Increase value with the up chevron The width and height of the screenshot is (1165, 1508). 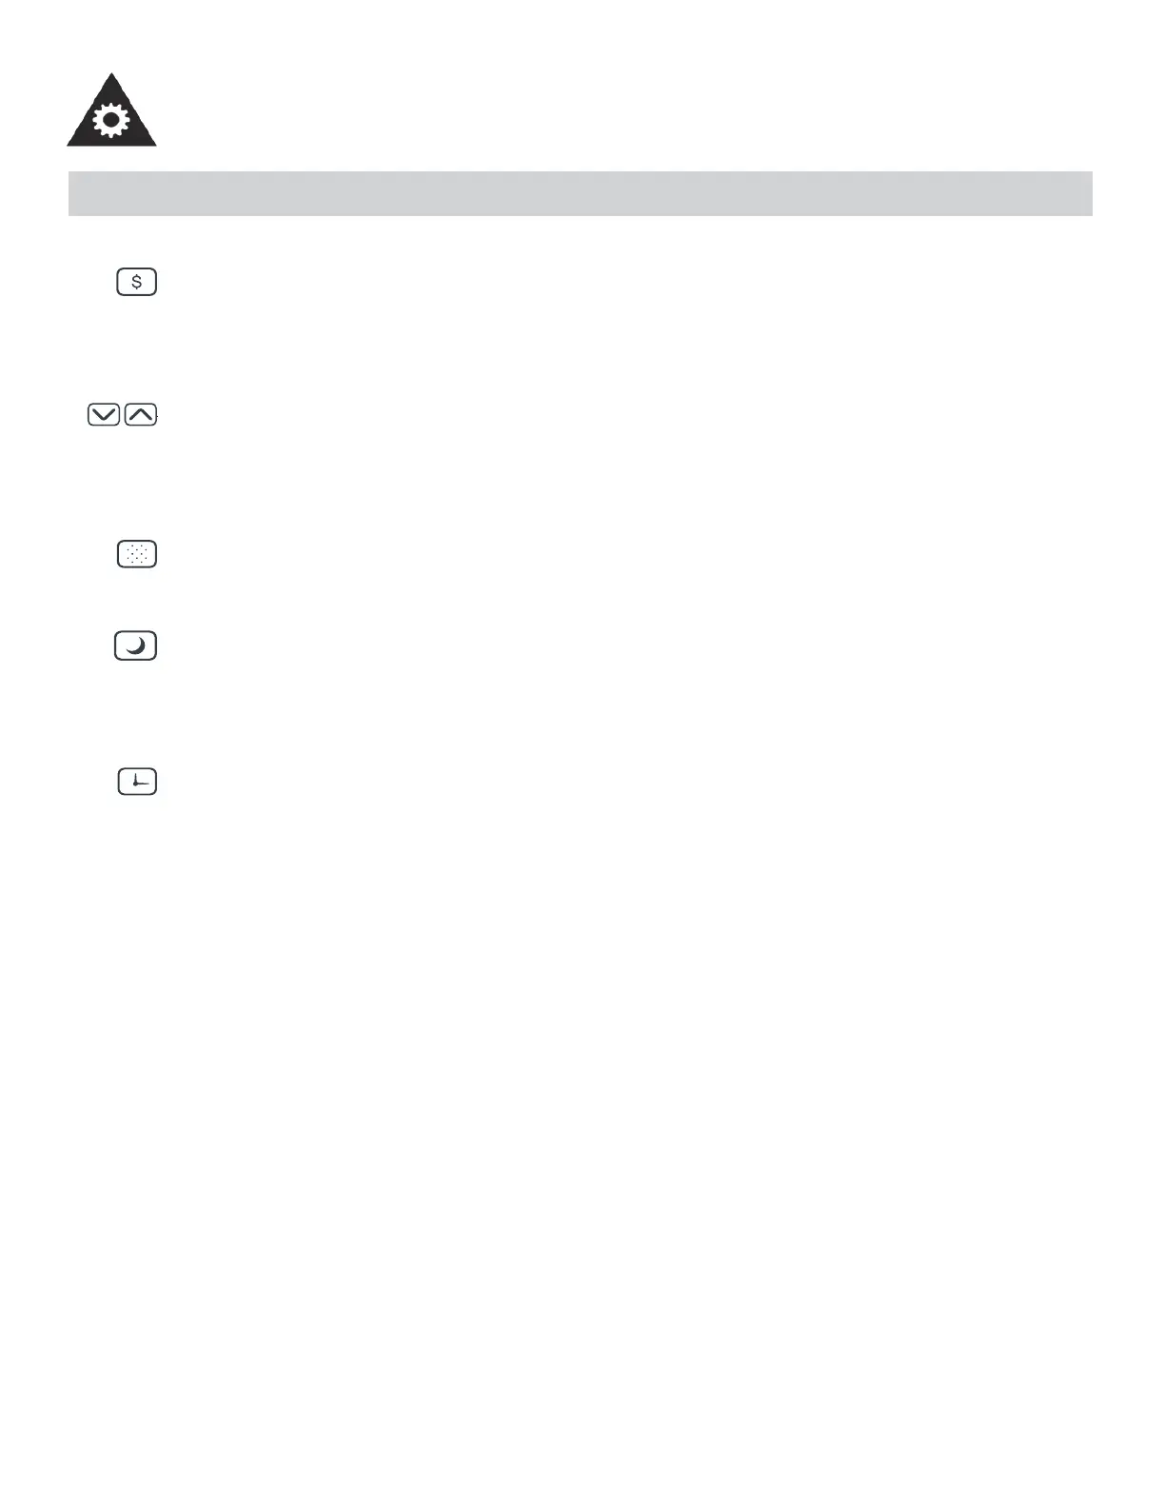click(x=141, y=414)
